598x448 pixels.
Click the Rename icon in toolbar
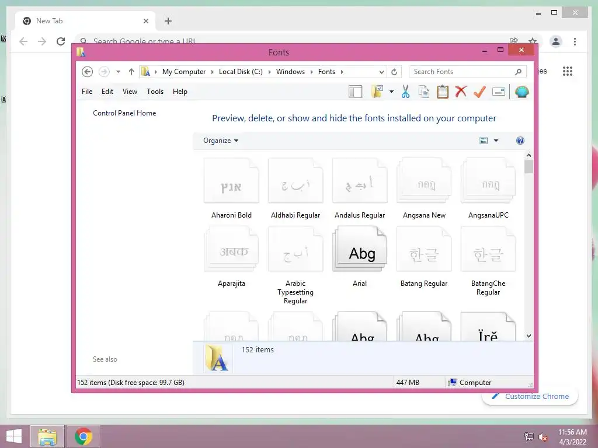[499, 92]
